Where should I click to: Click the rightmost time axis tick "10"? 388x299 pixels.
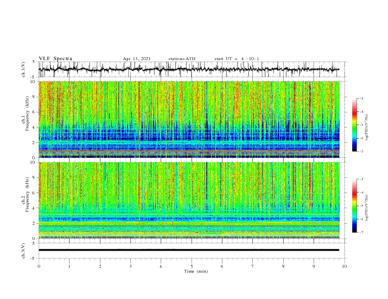click(344, 266)
